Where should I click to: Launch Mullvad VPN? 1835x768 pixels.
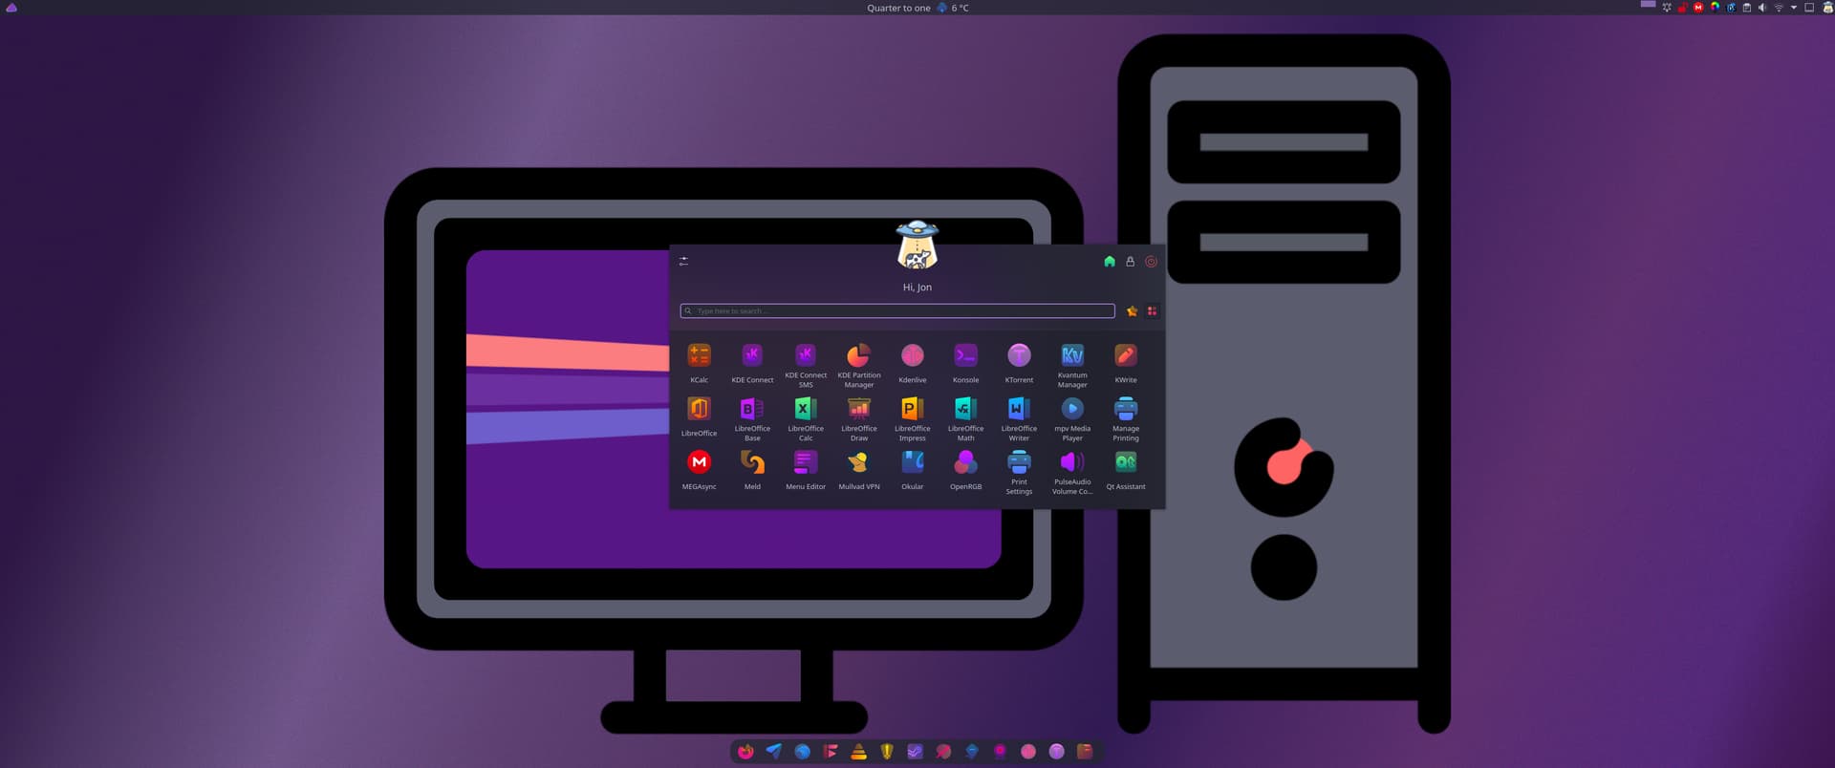(x=858, y=463)
